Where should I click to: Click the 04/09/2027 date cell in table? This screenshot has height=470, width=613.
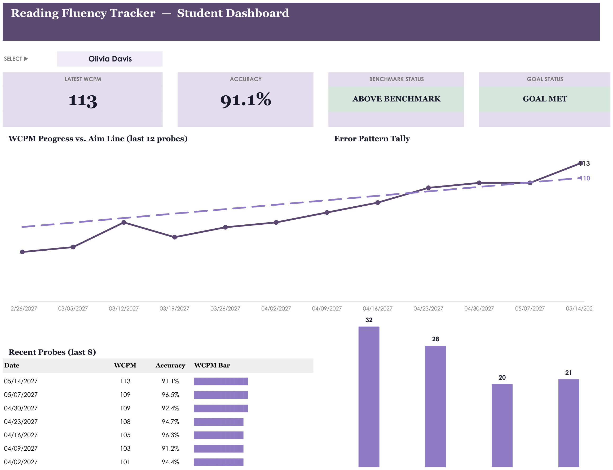point(21,449)
